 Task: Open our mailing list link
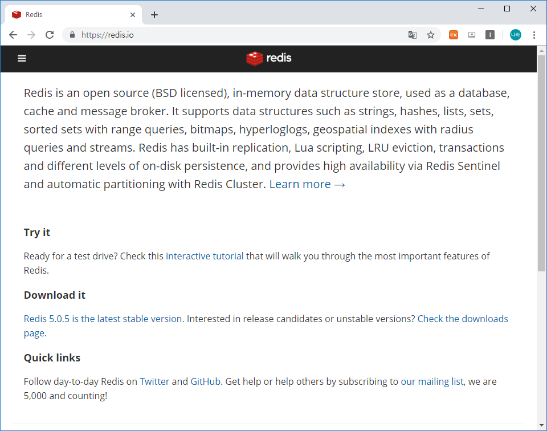(x=432, y=381)
